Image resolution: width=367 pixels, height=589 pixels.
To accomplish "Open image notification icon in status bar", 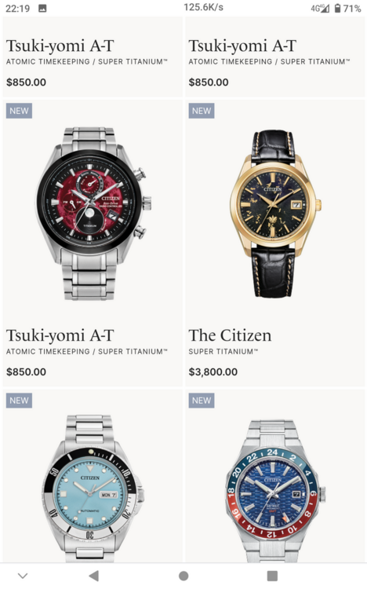I will coord(42,9).
